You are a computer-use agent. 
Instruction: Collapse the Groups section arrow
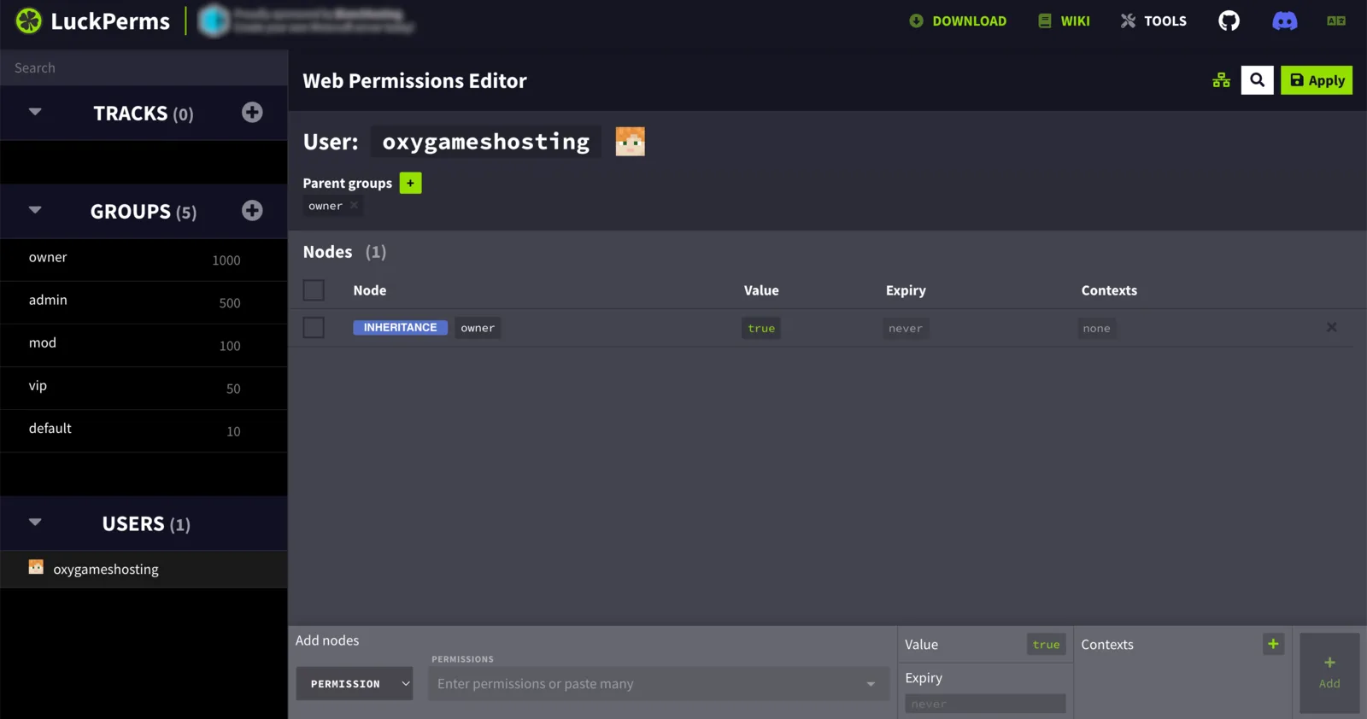(35, 210)
